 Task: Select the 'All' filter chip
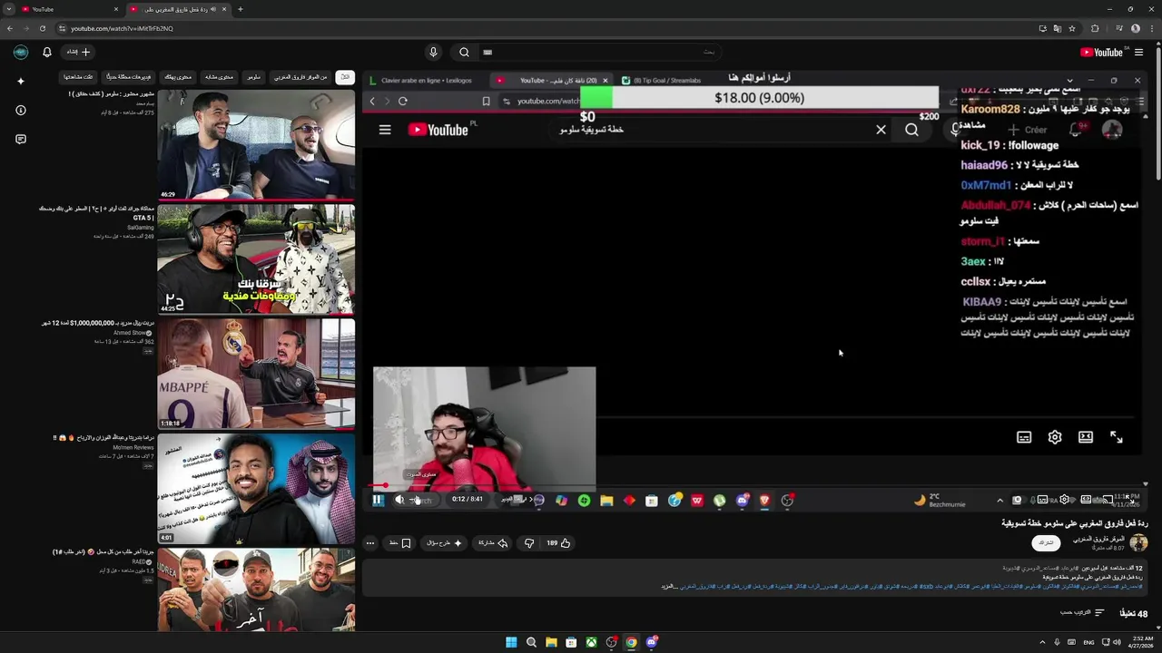[x=345, y=77]
